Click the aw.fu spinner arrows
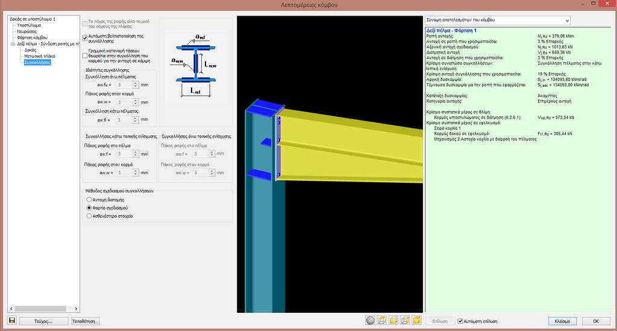Image resolution: width=617 pixels, height=331 pixels. [136, 84]
